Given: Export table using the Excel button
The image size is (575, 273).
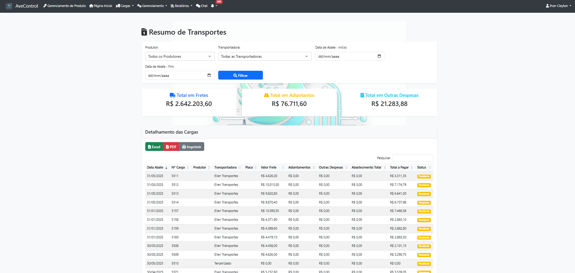Looking at the screenshot, I should 154,147.
